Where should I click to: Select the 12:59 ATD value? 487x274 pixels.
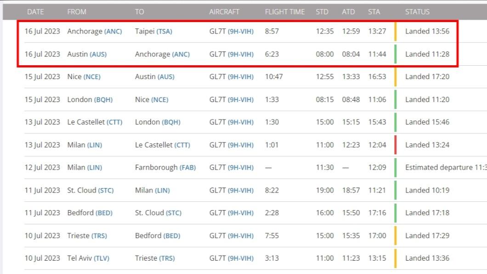coord(351,31)
